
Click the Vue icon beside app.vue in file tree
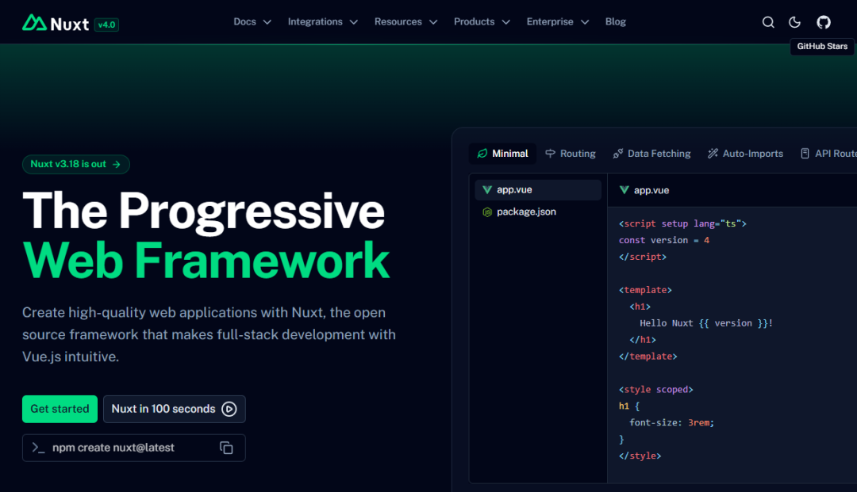pyautogui.click(x=486, y=190)
